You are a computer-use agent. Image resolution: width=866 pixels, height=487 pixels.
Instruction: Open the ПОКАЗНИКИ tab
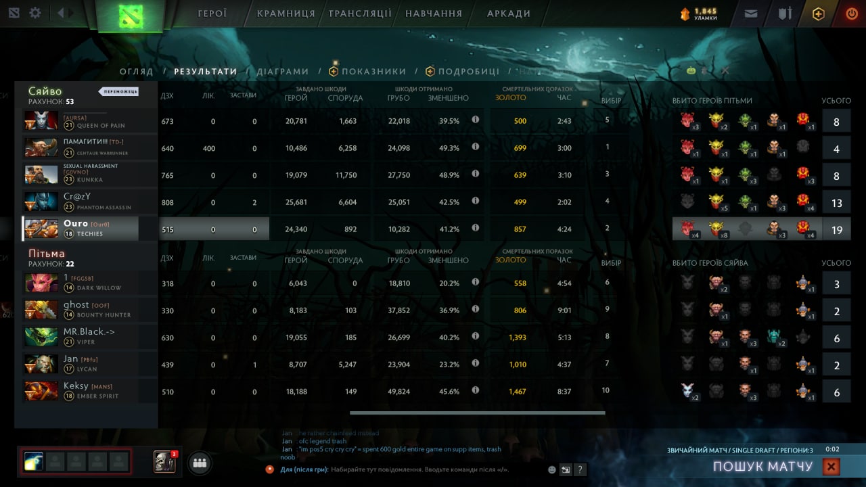[367, 71]
